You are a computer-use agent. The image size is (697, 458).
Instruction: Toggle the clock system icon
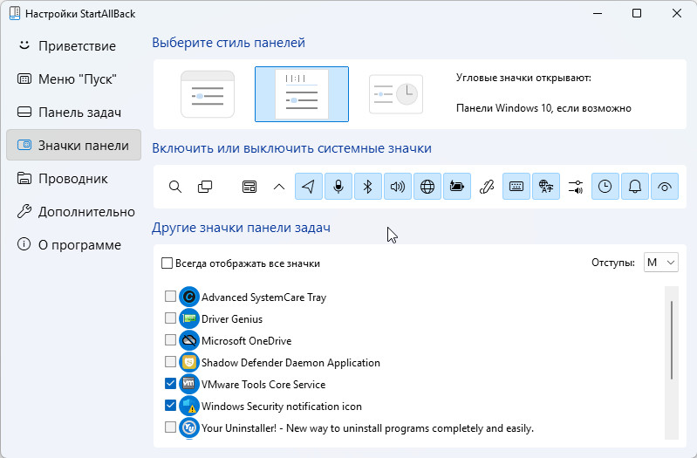click(x=605, y=187)
